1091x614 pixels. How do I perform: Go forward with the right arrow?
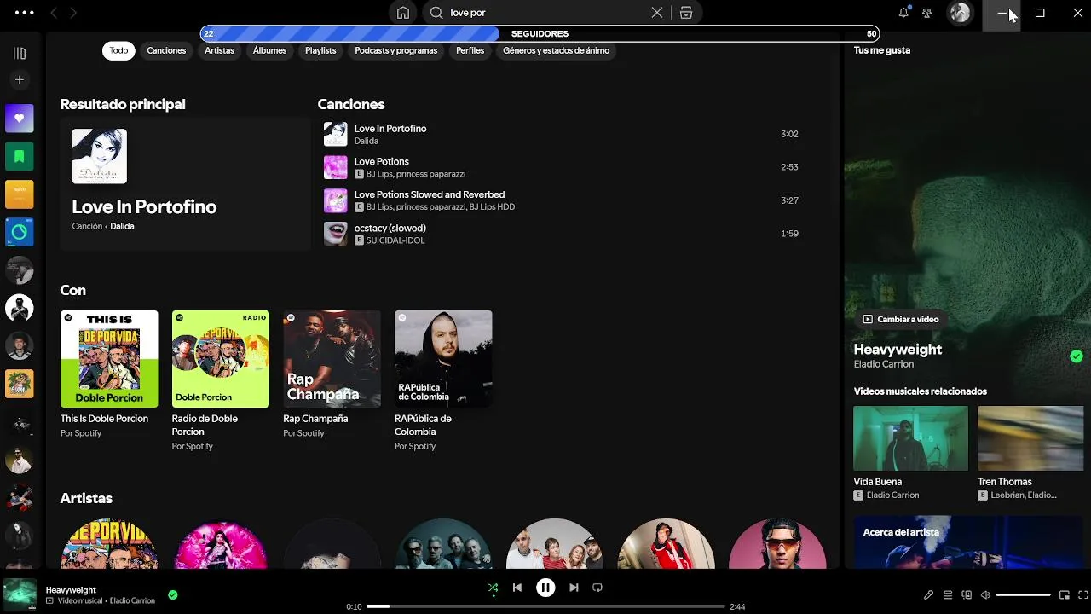[x=73, y=13]
